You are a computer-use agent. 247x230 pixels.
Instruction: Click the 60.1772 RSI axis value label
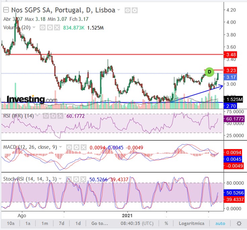234,119
